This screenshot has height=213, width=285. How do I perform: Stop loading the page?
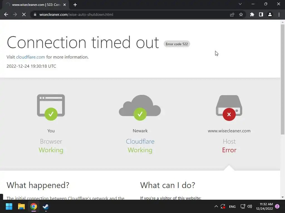point(24,14)
